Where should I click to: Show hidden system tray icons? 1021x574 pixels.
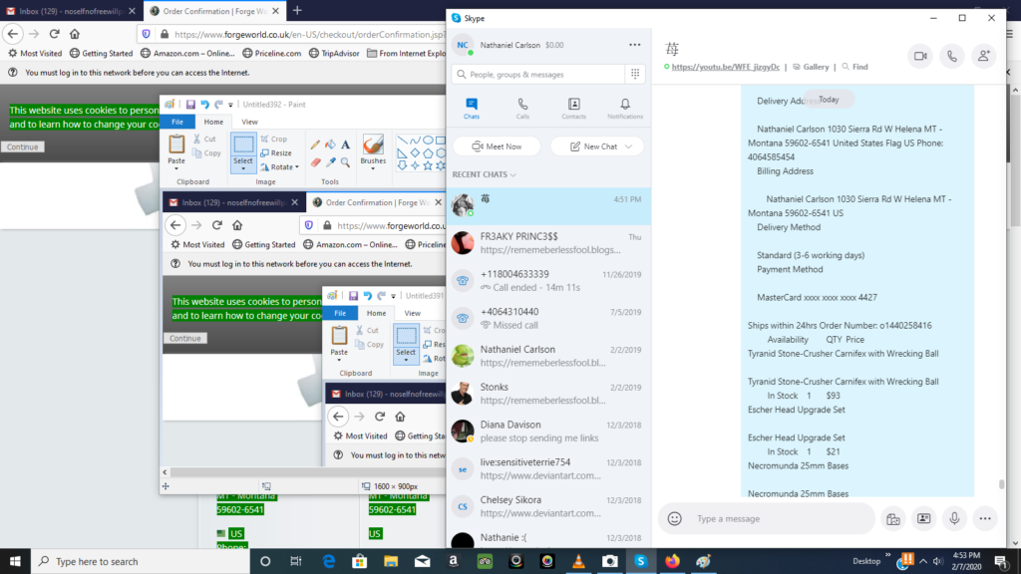click(923, 561)
